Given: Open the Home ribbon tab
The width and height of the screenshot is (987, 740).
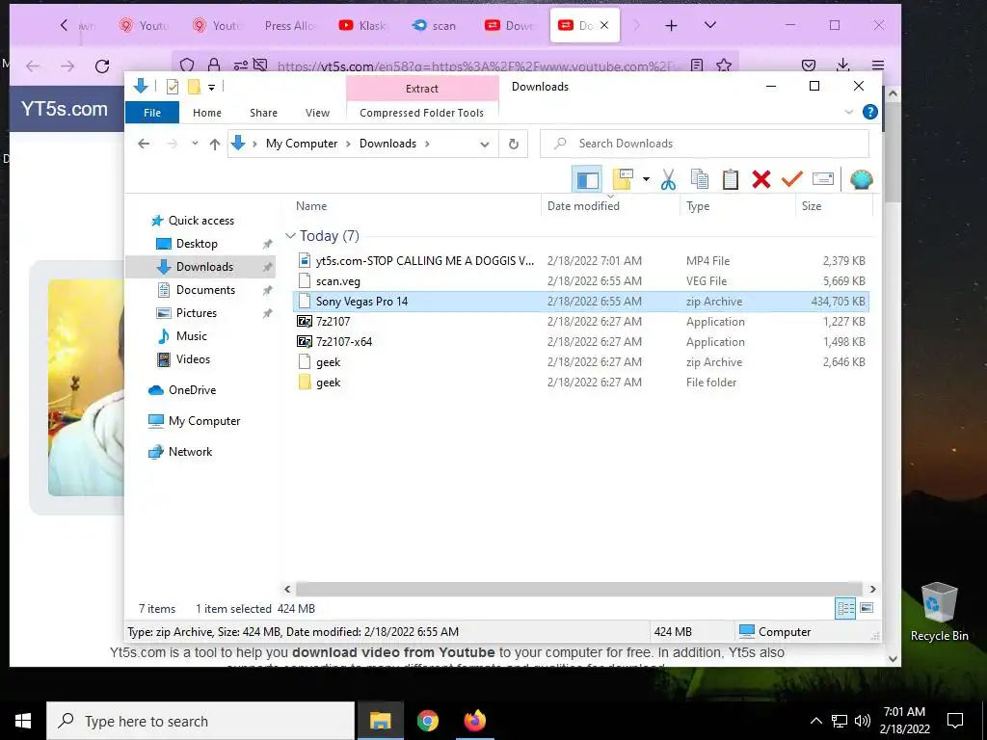Looking at the screenshot, I should 207,113.
